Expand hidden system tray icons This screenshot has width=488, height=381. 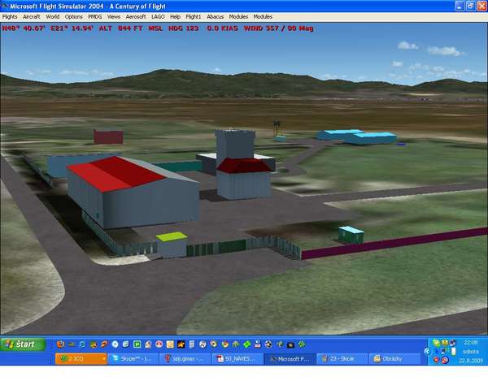(x=427, y=352)
